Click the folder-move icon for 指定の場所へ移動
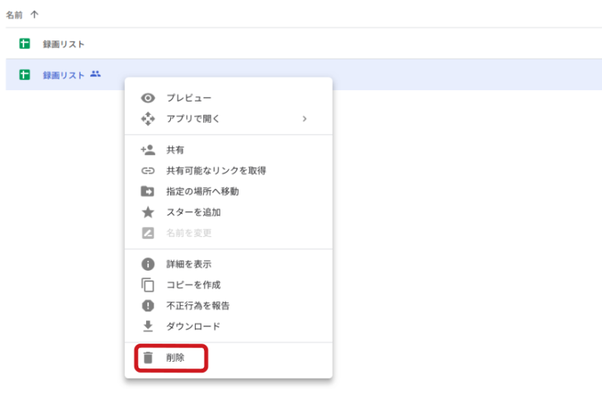 [147, 191]
